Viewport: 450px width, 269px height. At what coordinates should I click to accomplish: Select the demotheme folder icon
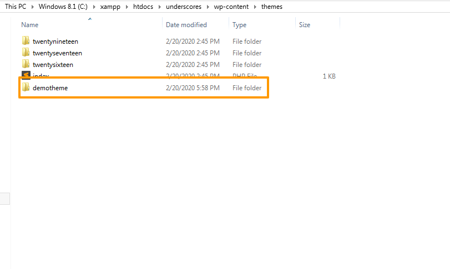point(26,87)
